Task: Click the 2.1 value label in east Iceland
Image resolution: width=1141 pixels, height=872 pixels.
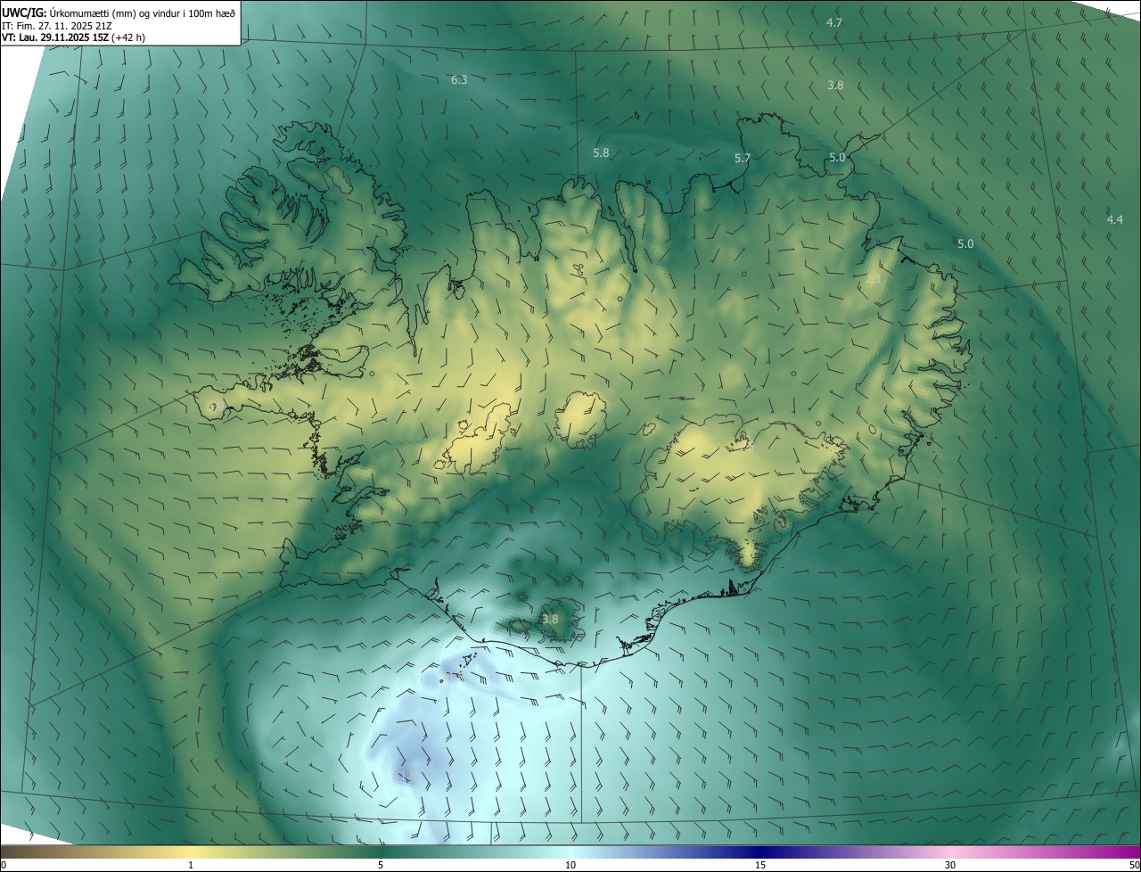Action: coord(874,279)
